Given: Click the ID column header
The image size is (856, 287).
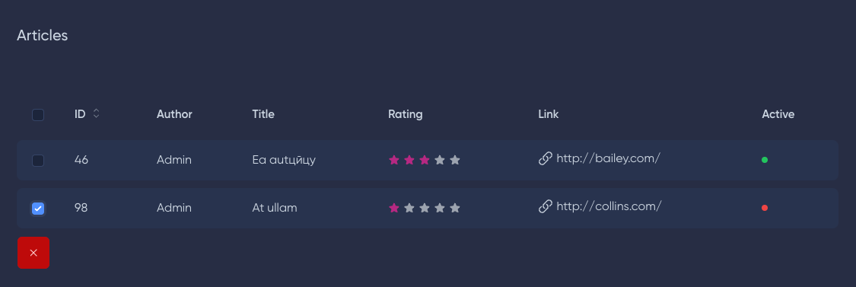Looking at the screenshot, I should (x=80, y=114).
